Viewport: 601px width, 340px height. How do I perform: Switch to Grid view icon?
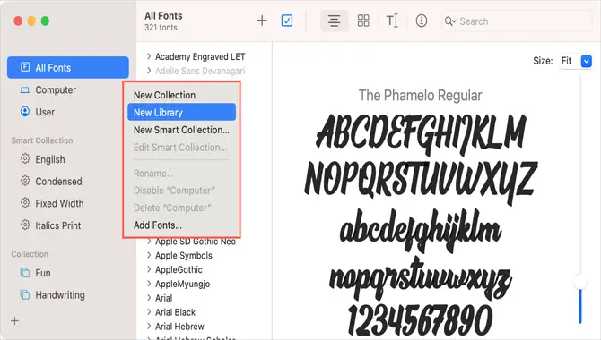tap(363, 21)
